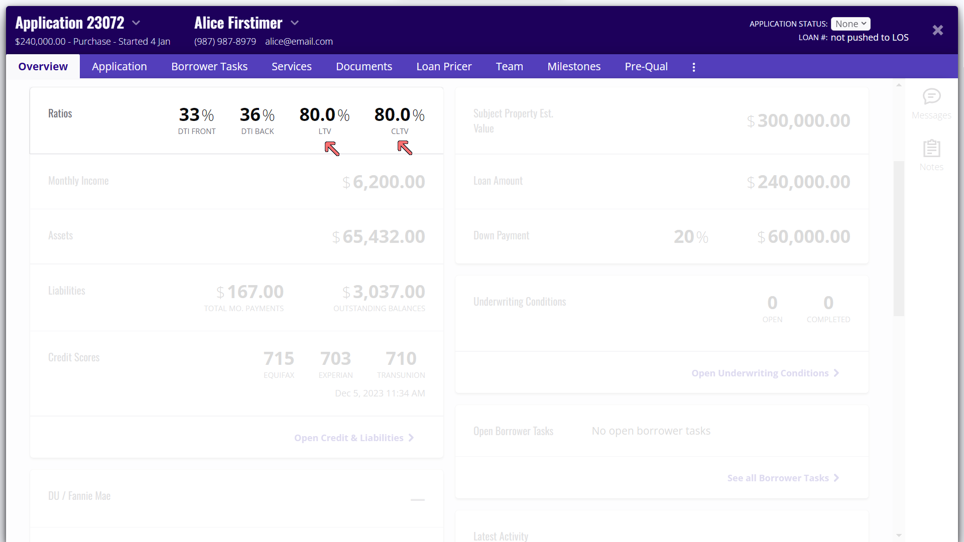Image resolution: width=964 pixels, height=542 pixels.
Task: Click the vertical scrollbar thumb
Action: pyautogui.click(x=899, y=238)
